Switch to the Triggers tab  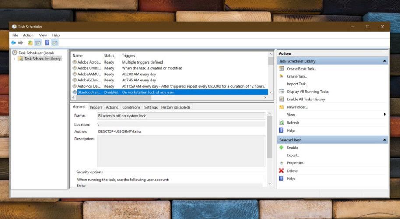click(x=95, y=107)
